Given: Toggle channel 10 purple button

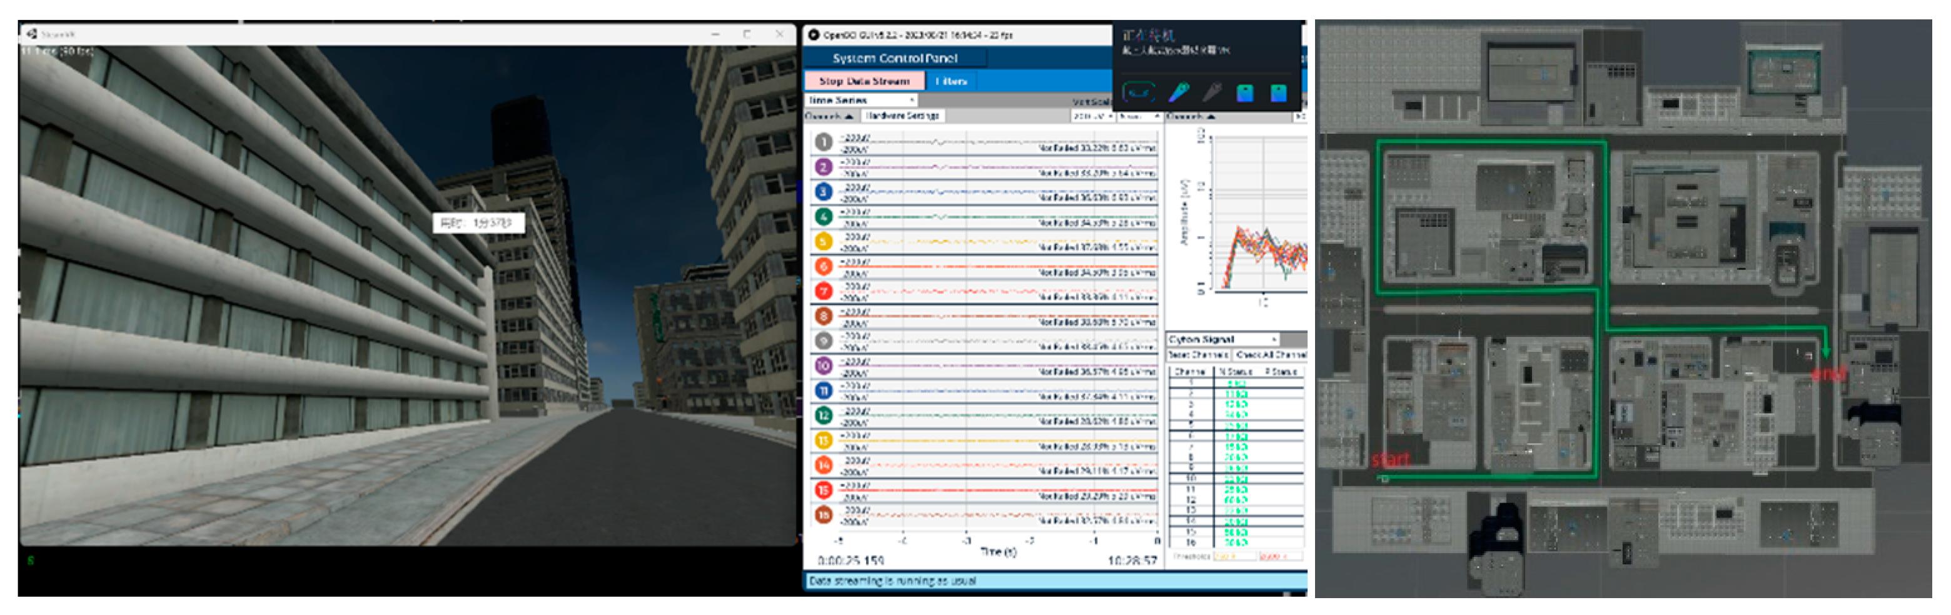Looking at the screenshot, I should click(824, 367).
